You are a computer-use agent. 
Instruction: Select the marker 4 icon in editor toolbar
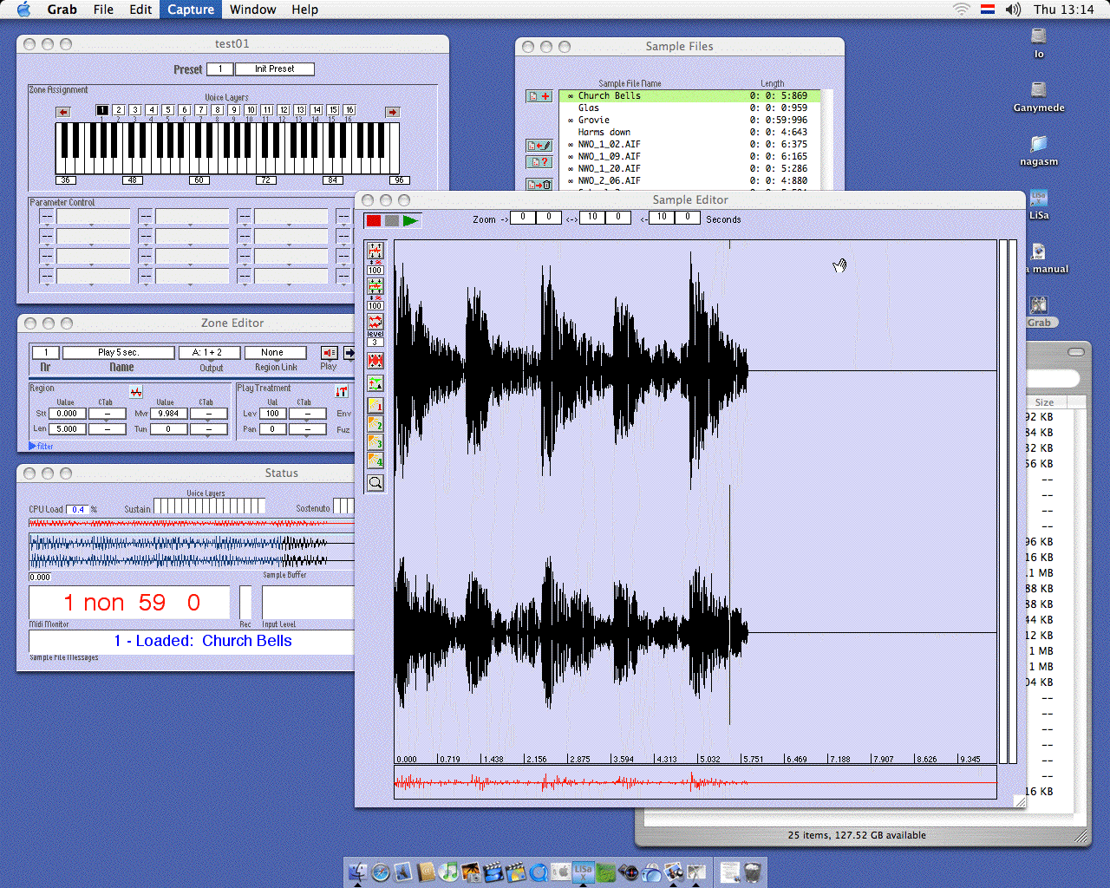click(x=375, y=460)
